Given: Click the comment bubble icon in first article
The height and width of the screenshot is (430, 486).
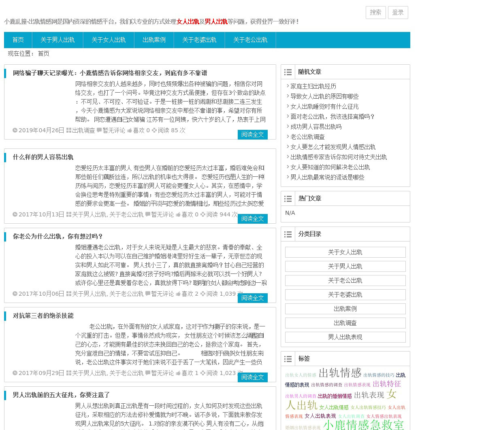Looking at the screenshot, I should tap(99, 130).
